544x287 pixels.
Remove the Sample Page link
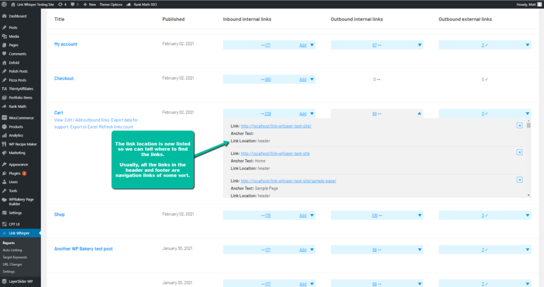click(x=520, y=180)
